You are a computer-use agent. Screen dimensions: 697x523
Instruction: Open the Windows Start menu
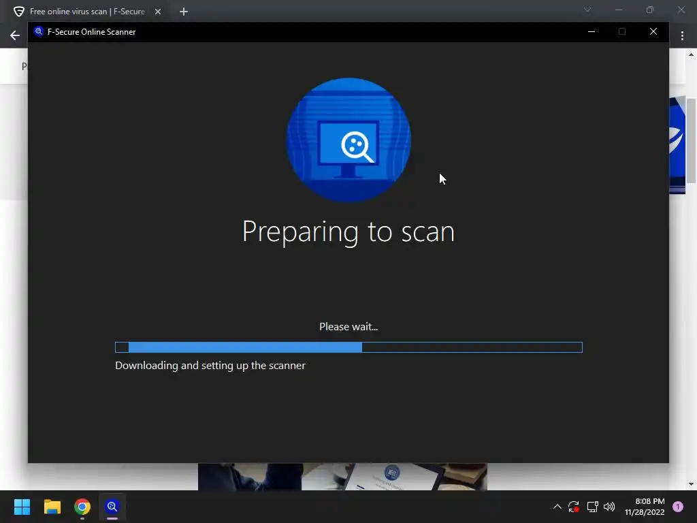coord(22,507)
